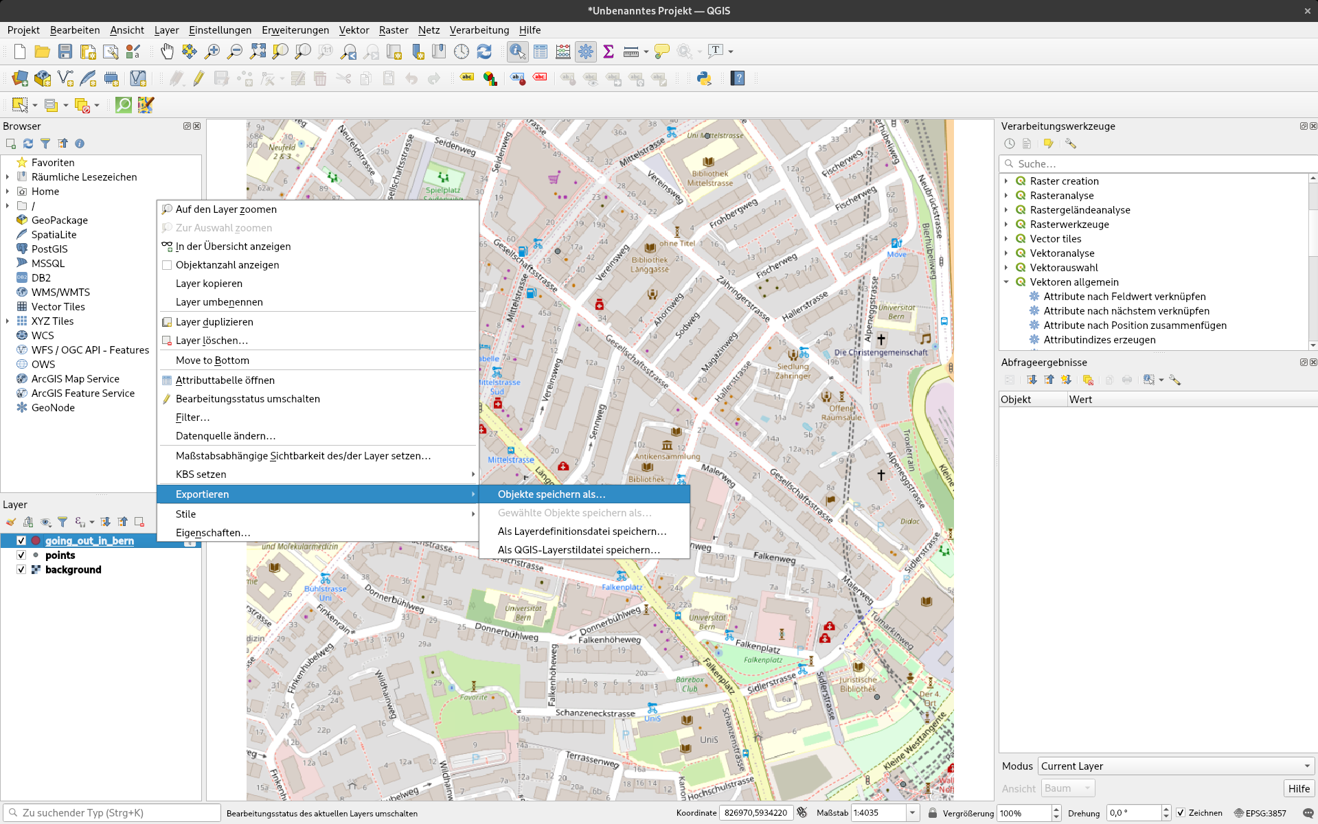Click the Save Project floppy disk icon
Image resolution: width=1318 pixels, height=824 pixels.
coord(65,51)
